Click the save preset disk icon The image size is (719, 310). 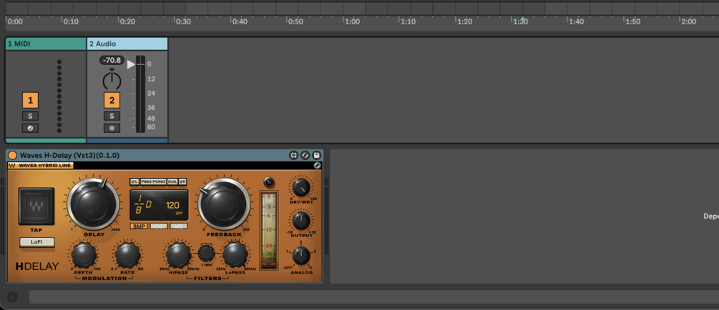(x=316, y=155)
